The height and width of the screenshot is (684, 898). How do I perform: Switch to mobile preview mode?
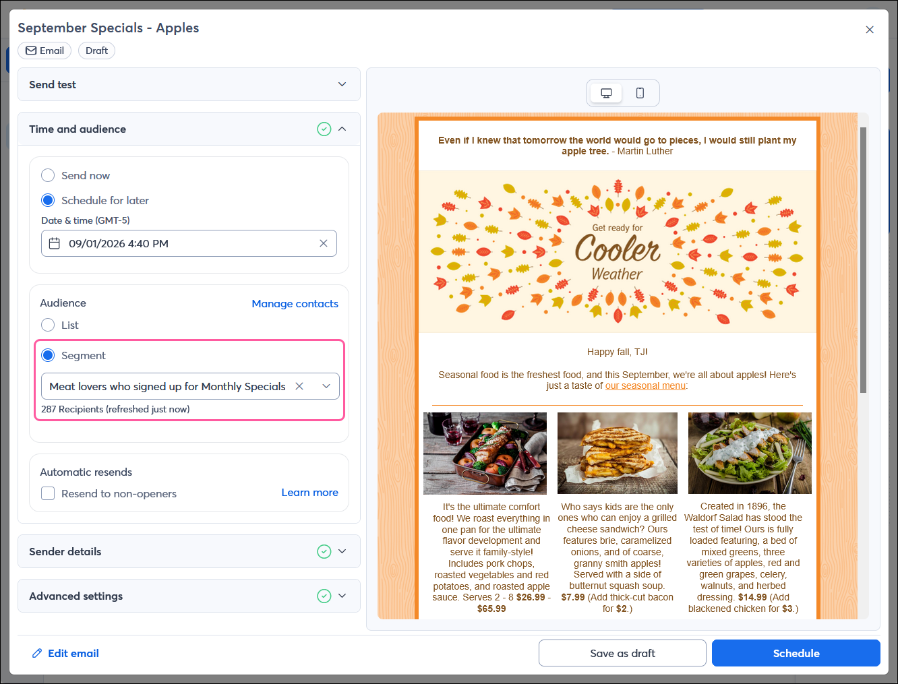(x=640, y=92)
